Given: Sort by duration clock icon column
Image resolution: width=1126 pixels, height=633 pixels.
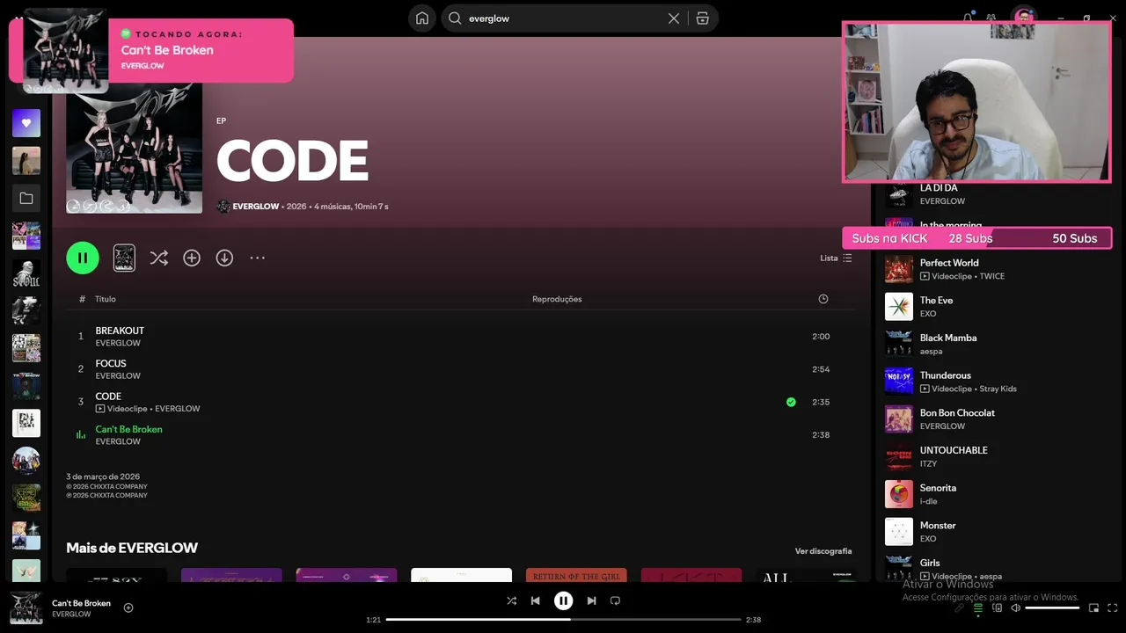Looking at the screenshot, I should click(x=823, y=299).
